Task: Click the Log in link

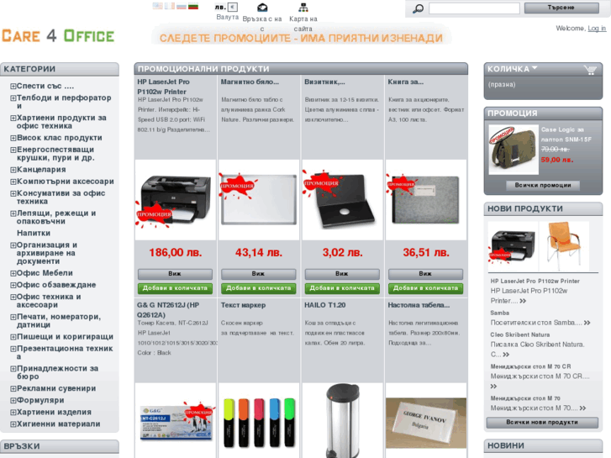Action: pyautogui.click(x=597, y=29)
